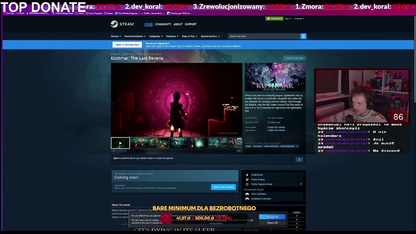This screenshot has width=416, height=234.
Task: Select the second screenshot thumbnail
Action: (140, 143)
